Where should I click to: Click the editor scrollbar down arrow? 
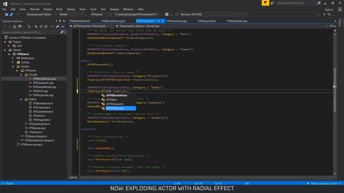pyautogui.click(x=335, y=174)
